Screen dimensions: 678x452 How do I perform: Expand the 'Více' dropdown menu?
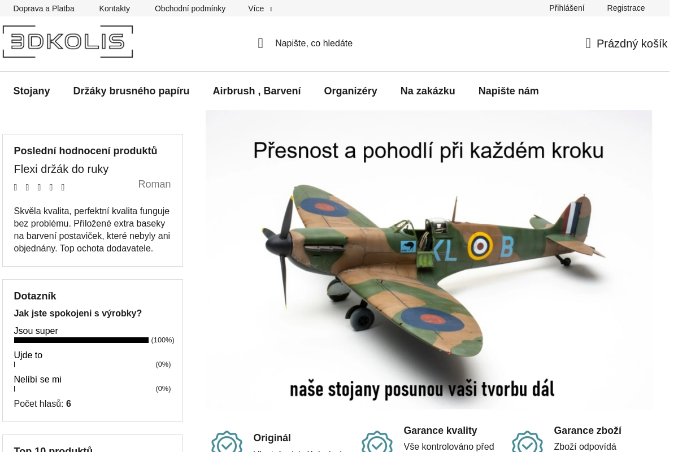coord(260,8)
